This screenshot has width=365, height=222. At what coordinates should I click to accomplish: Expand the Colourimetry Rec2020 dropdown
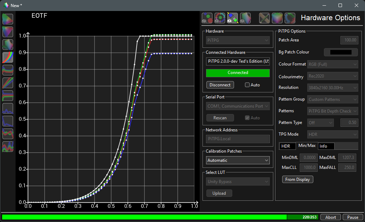(x=333, y=76)
